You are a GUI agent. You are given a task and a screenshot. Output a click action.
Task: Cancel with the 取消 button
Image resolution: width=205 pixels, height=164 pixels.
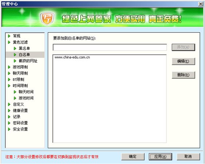[x=188, y=157]
